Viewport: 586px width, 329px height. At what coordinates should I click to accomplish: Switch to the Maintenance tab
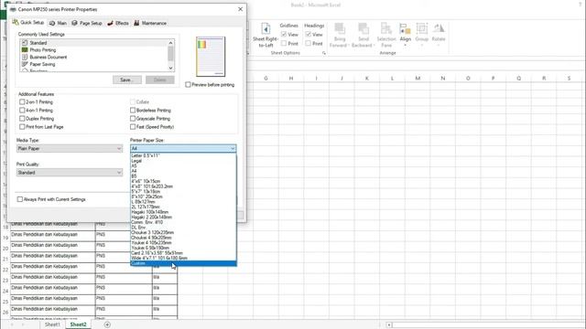(x=150, y=23)
